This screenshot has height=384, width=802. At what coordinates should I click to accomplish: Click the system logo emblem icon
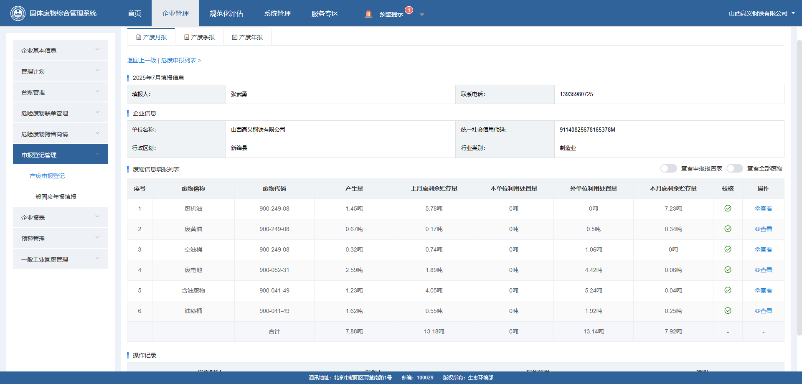pyautogui.click(x=18, y=13)
